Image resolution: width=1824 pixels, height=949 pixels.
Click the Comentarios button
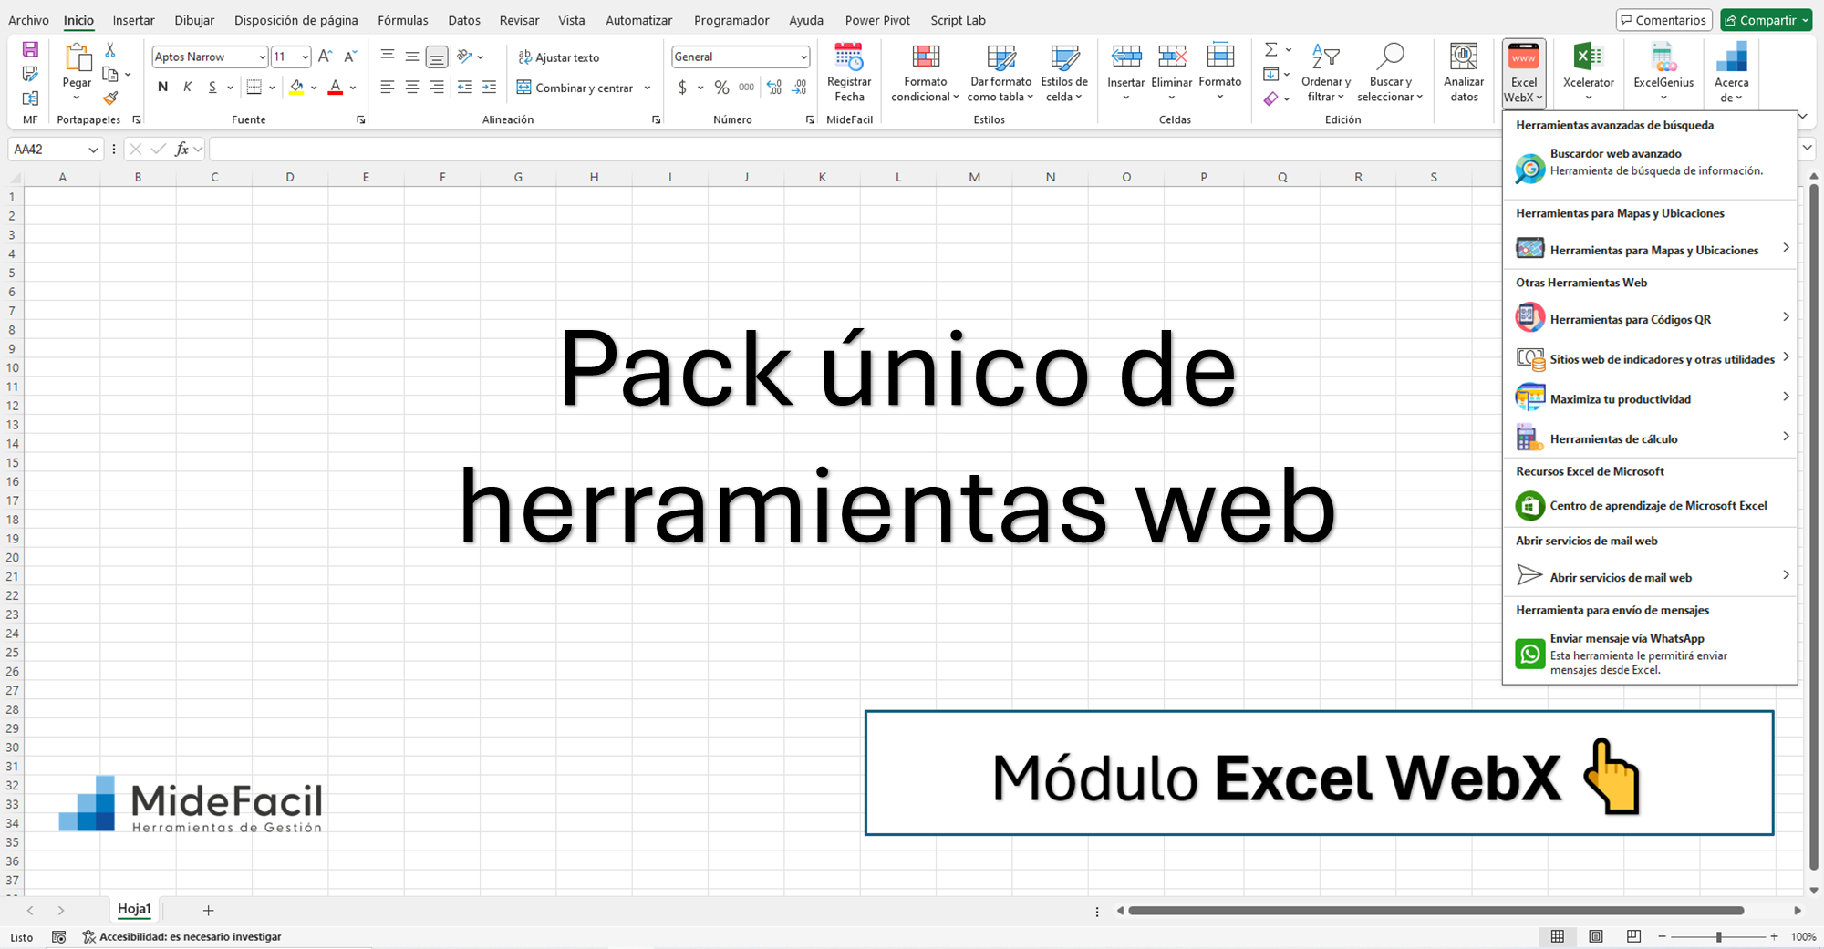1663,20
